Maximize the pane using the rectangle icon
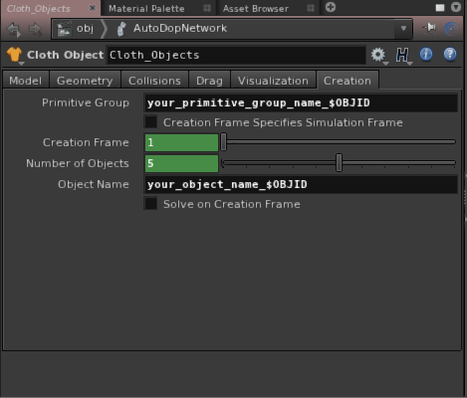Screen dimensions: 467x398 (x=440, y=8)
